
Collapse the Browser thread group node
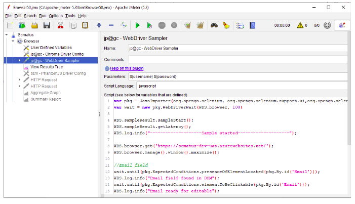pyautogui.click(x=13, y=41)
